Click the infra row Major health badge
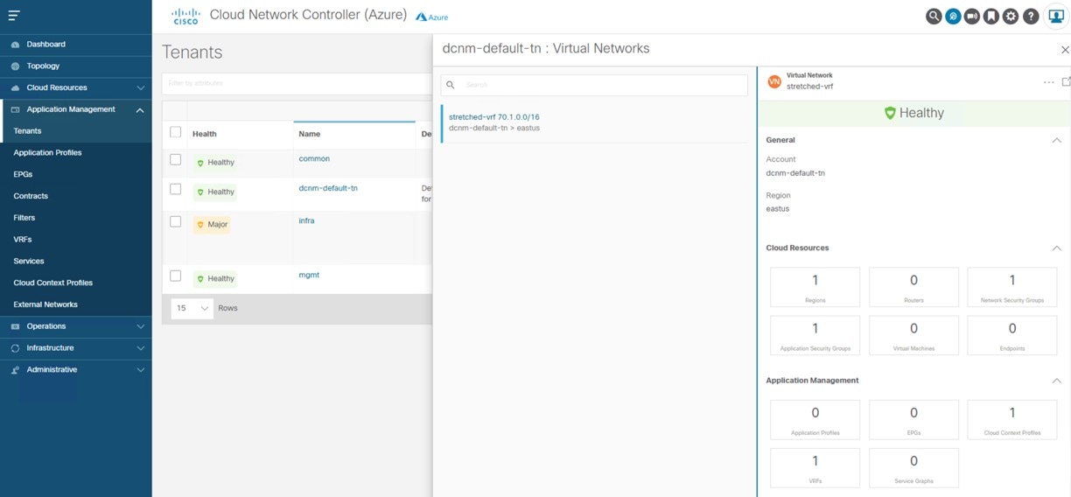The height and width of the screenshot is (497, 1071). point(212,225)
